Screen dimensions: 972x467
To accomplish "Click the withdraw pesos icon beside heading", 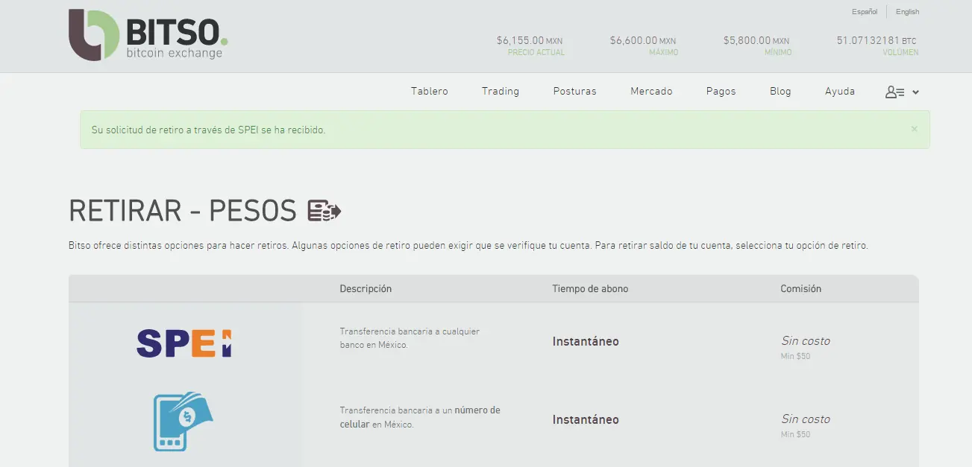I will (324, 211).
